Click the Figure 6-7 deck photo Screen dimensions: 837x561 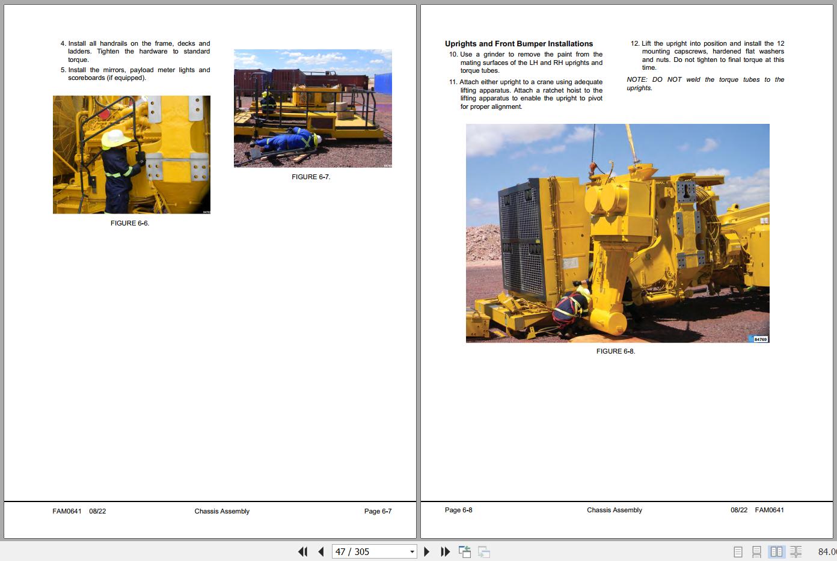(x=313, y=108)
